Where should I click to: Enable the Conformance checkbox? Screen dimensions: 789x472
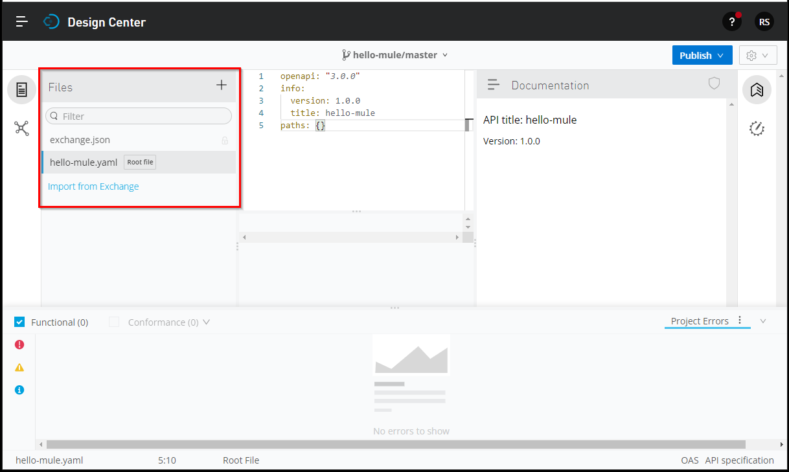[114, 322]
